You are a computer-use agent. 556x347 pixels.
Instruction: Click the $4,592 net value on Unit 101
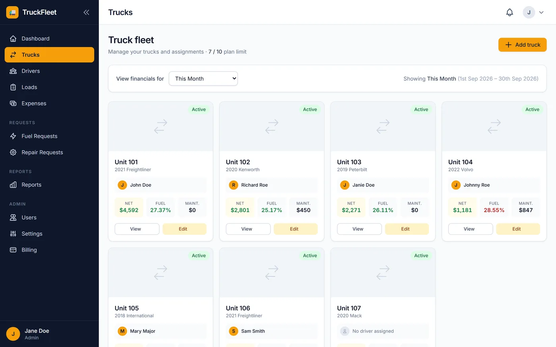click(129, 210)
